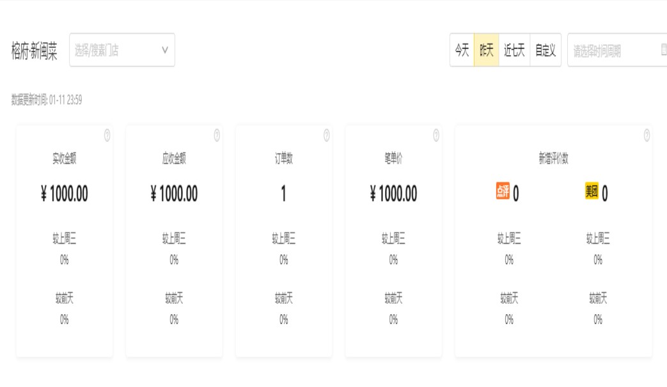Viewport: 667px width, 387px height.
Task: Click the orange 点评 icon
Action: (503, 191)
